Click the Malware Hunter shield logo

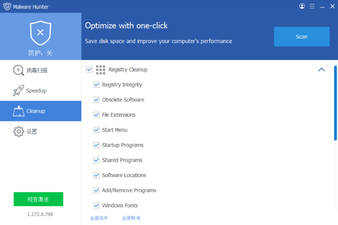pyautogui.click(x=7, y=6)
